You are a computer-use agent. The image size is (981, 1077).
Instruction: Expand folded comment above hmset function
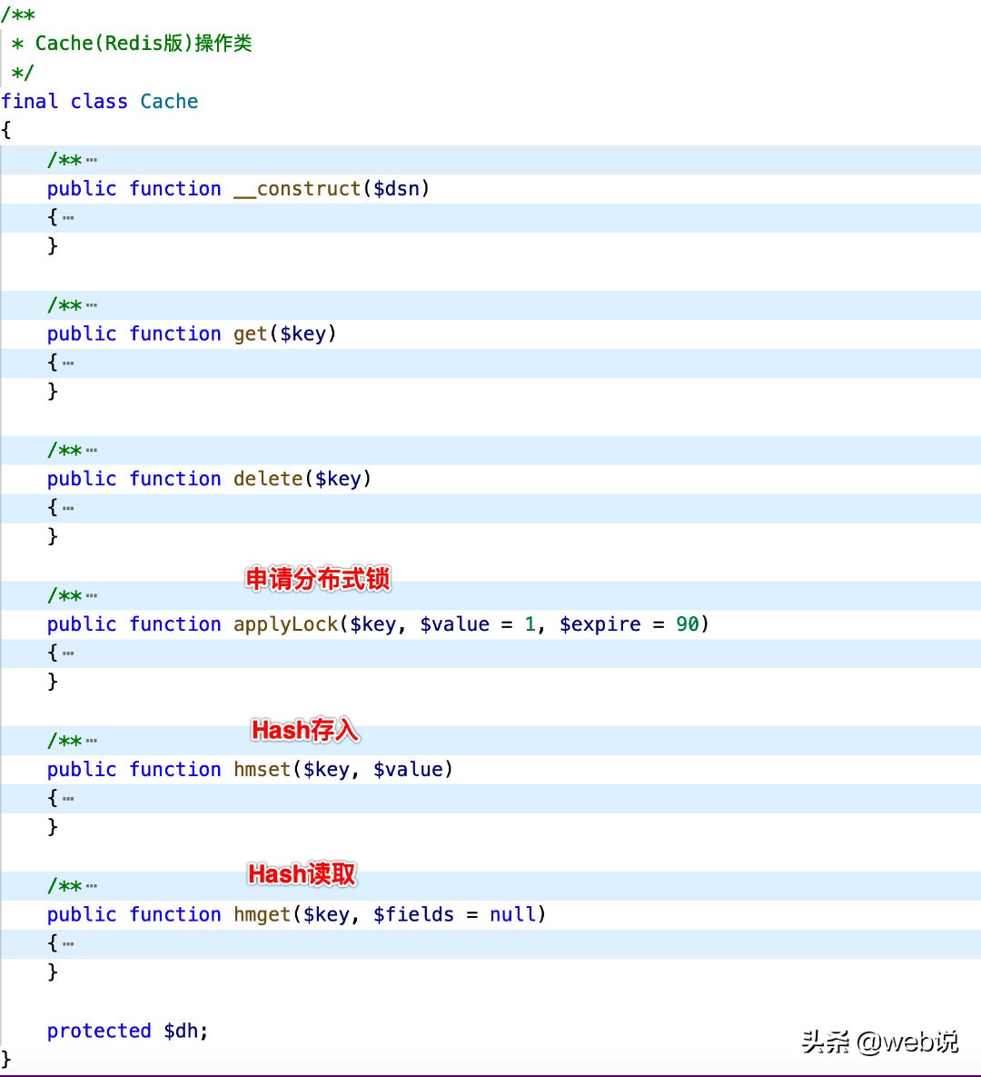[91, 741]
